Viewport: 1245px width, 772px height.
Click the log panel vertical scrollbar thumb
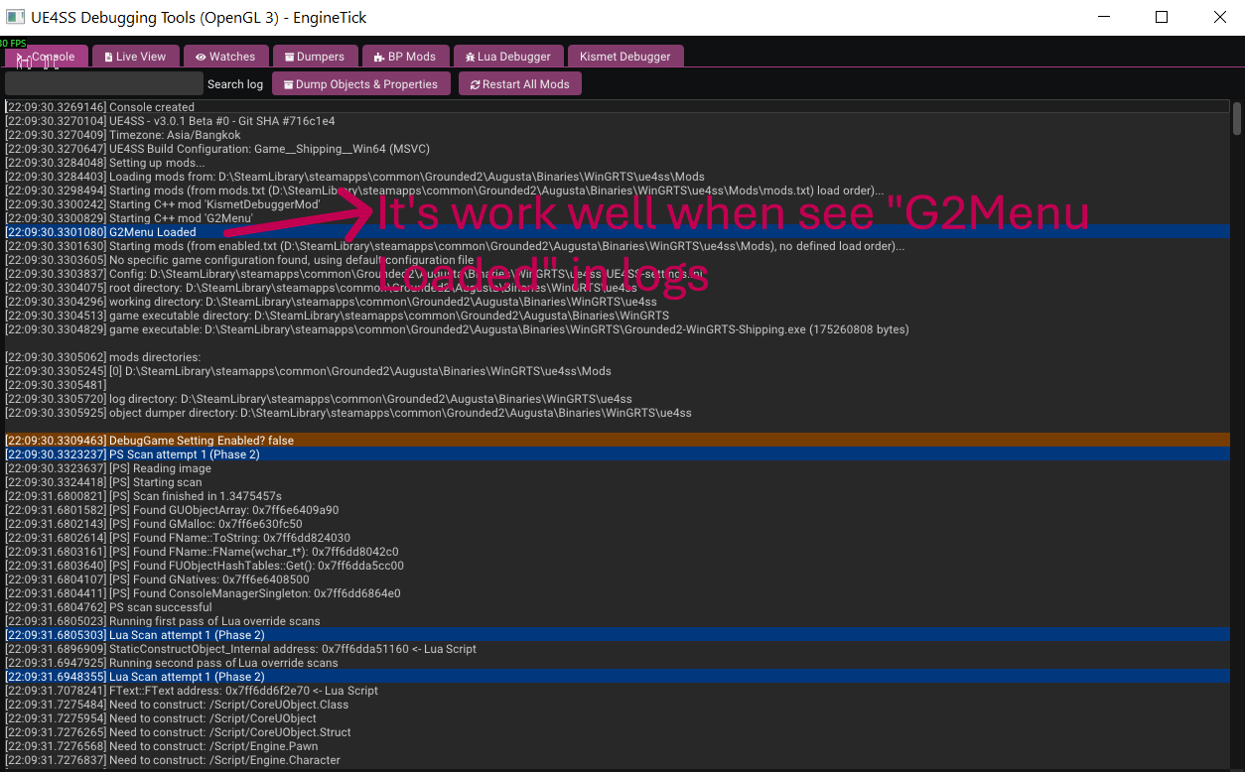coord(1237,118)
